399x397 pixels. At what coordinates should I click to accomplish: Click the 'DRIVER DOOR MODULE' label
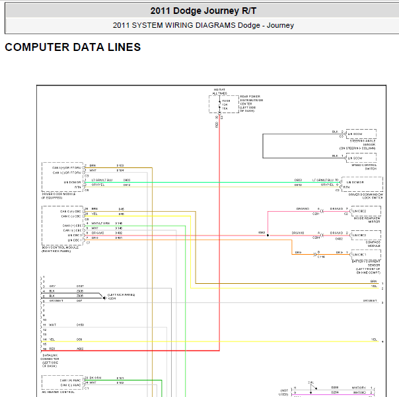pos(59,194)
